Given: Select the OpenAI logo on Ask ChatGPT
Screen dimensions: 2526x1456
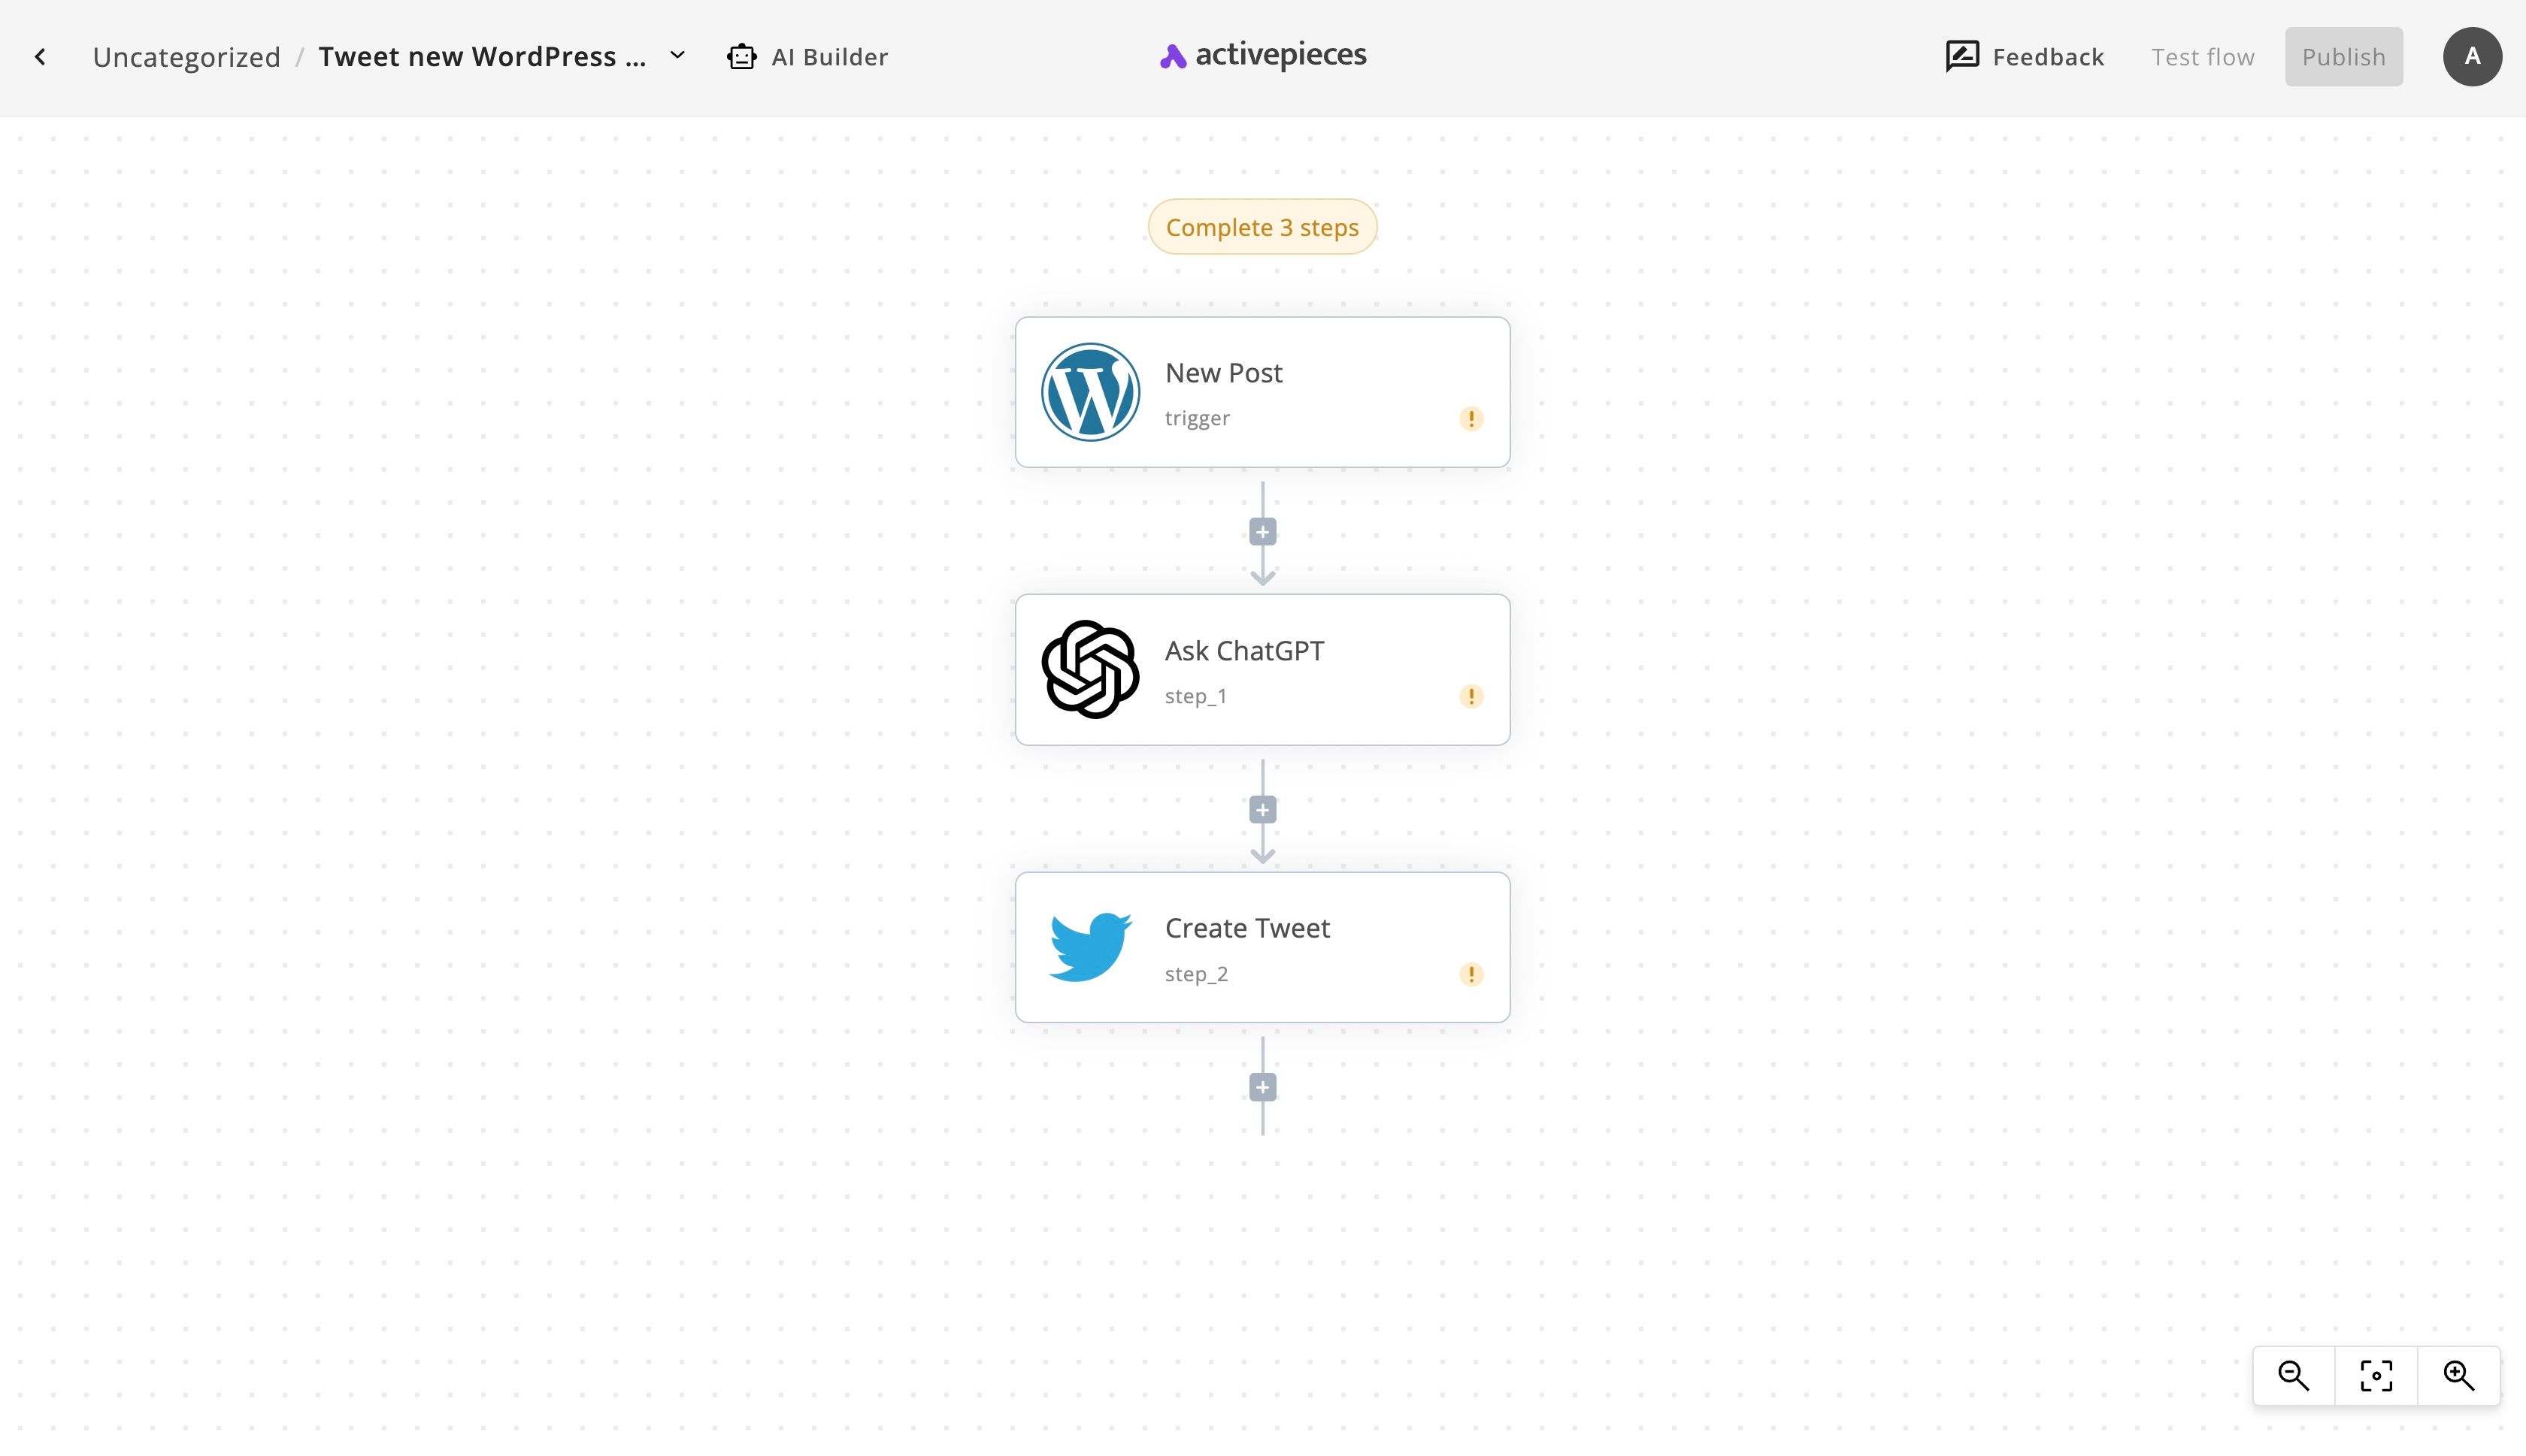Looking at the screenshot, I should point(1090,670).
